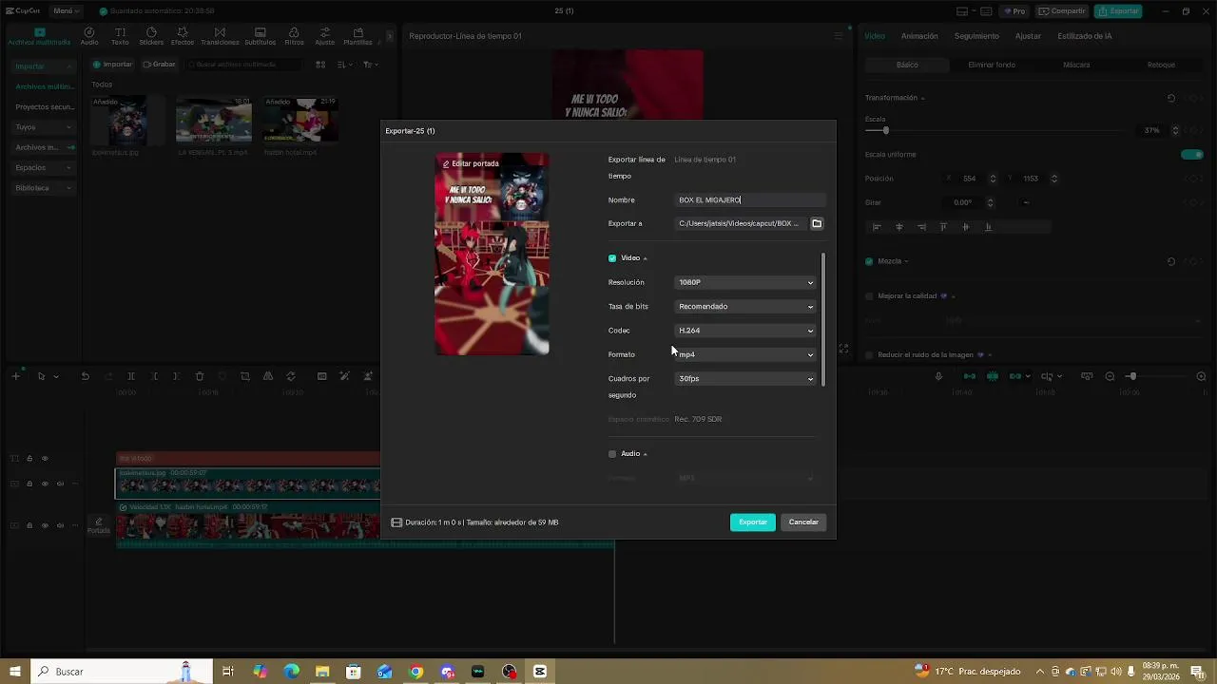The height and width of the screenshot is (684, 1217).
Task: Switch to the Seguimiento tab
Action: 976,36
